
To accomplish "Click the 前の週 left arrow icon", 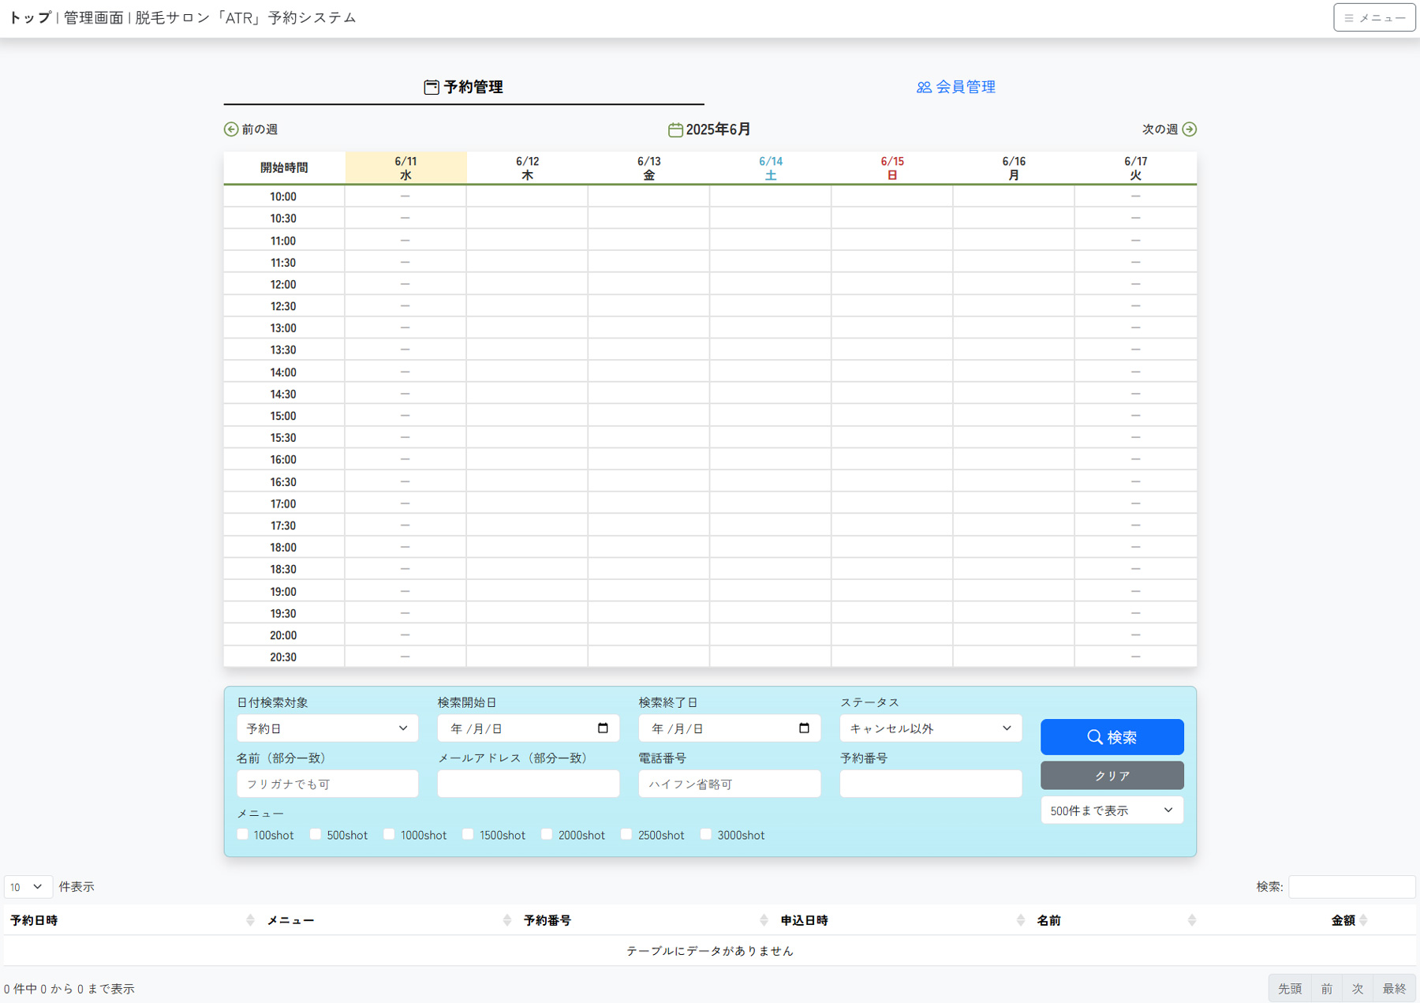I will pyautogui.click(x=231, y=129).
